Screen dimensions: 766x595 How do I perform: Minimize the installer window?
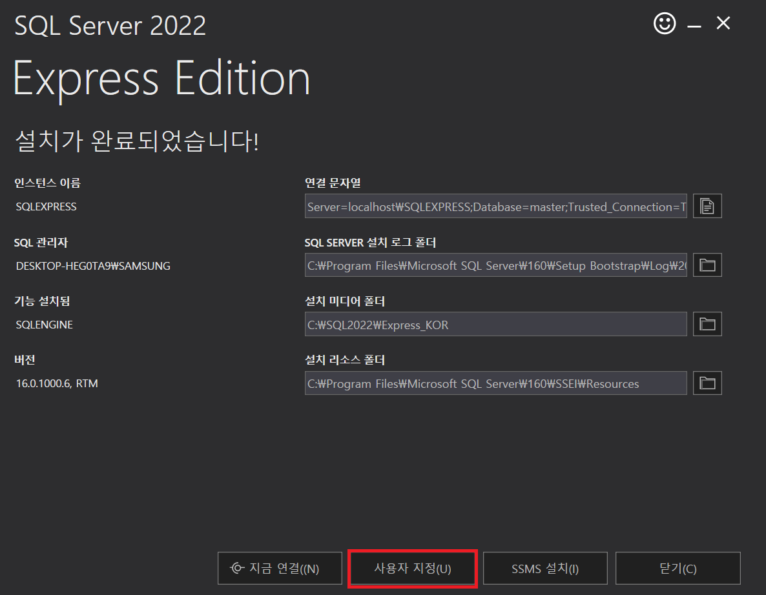click(694, 25)
